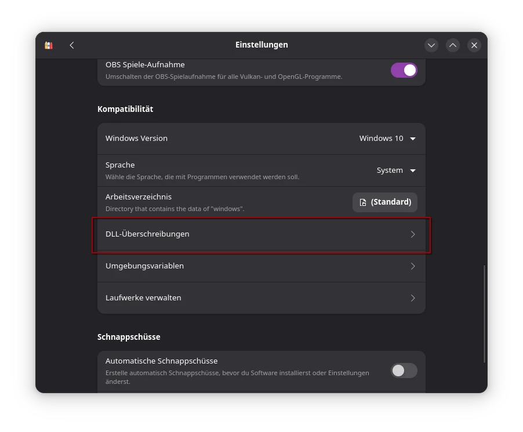Image resolution: width=523 pixels, height=432 pixels.
Task: Click the vertical scrollbar on the right
Action: [484, 313]
